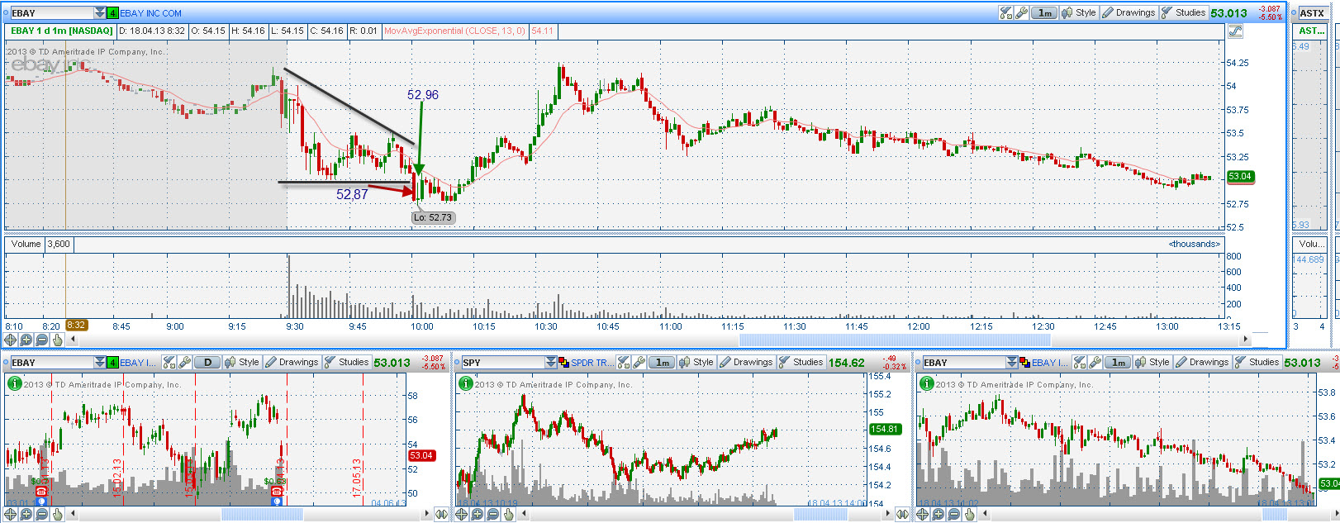Expand symbol dropdown in bottom-right EBAY chart
The width and height of the screenshot is (1340, 523).
pyautogui.click(x=1012, y=363)
